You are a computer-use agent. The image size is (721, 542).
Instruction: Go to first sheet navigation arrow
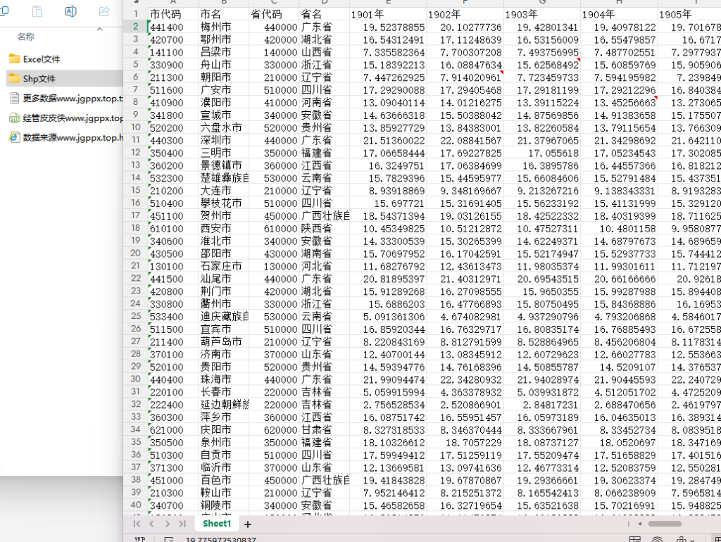tap(137, 524)
